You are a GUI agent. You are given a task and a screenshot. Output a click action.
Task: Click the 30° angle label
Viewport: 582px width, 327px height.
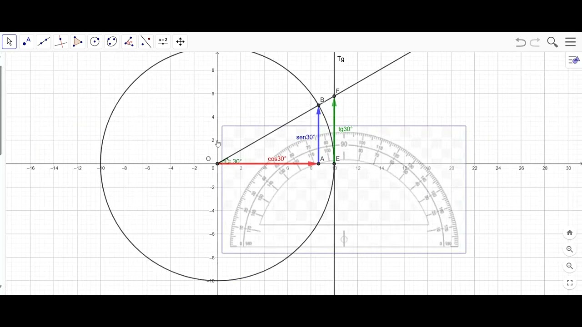[232, 161]
